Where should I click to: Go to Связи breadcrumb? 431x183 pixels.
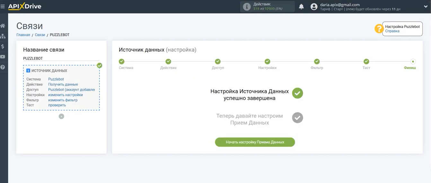coord(40,35)
